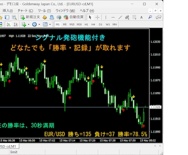Select the equidistant channel tool
188x155 pixels.
tap(127, 17)
